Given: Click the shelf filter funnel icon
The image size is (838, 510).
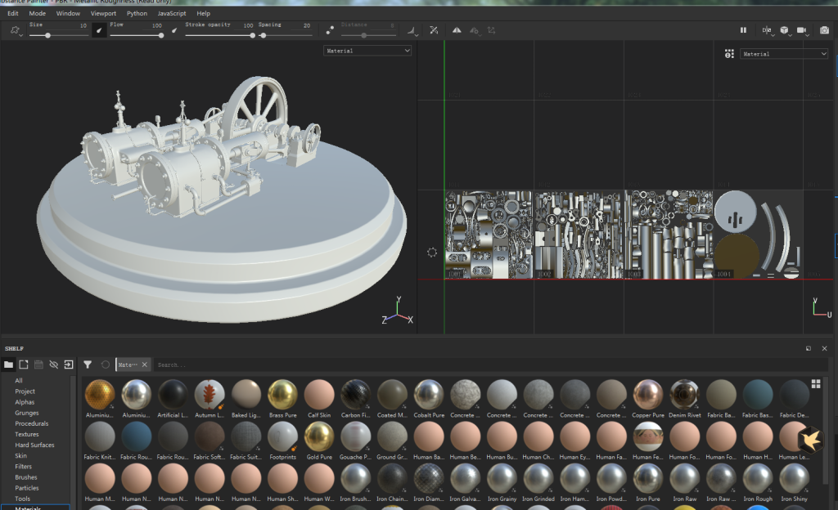Looking at the screenshot, I should point(88,365).
